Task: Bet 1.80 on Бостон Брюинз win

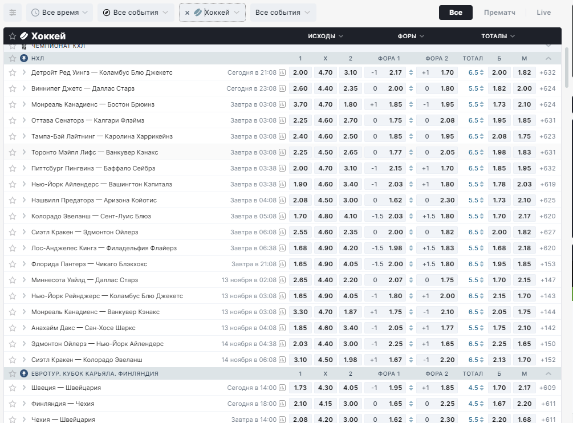Action: (x=351, y=104)
